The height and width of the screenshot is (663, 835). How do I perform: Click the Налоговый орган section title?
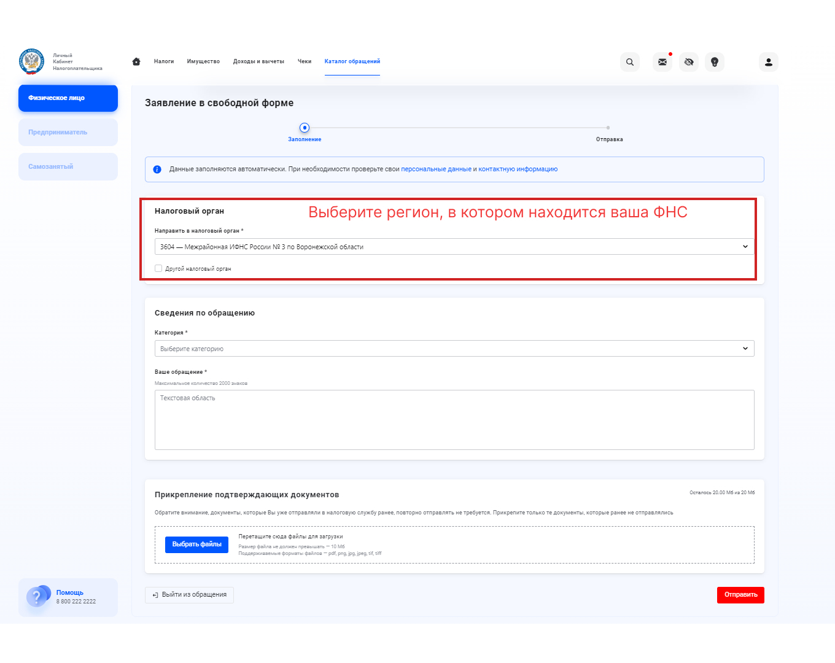[x=189, y=211]
